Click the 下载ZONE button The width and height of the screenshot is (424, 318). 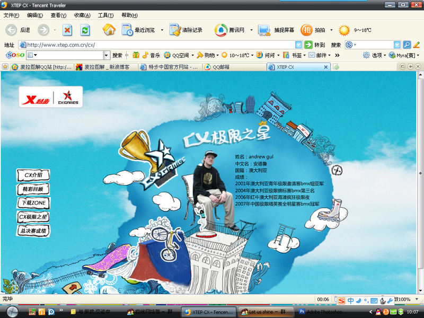[33, 203]
